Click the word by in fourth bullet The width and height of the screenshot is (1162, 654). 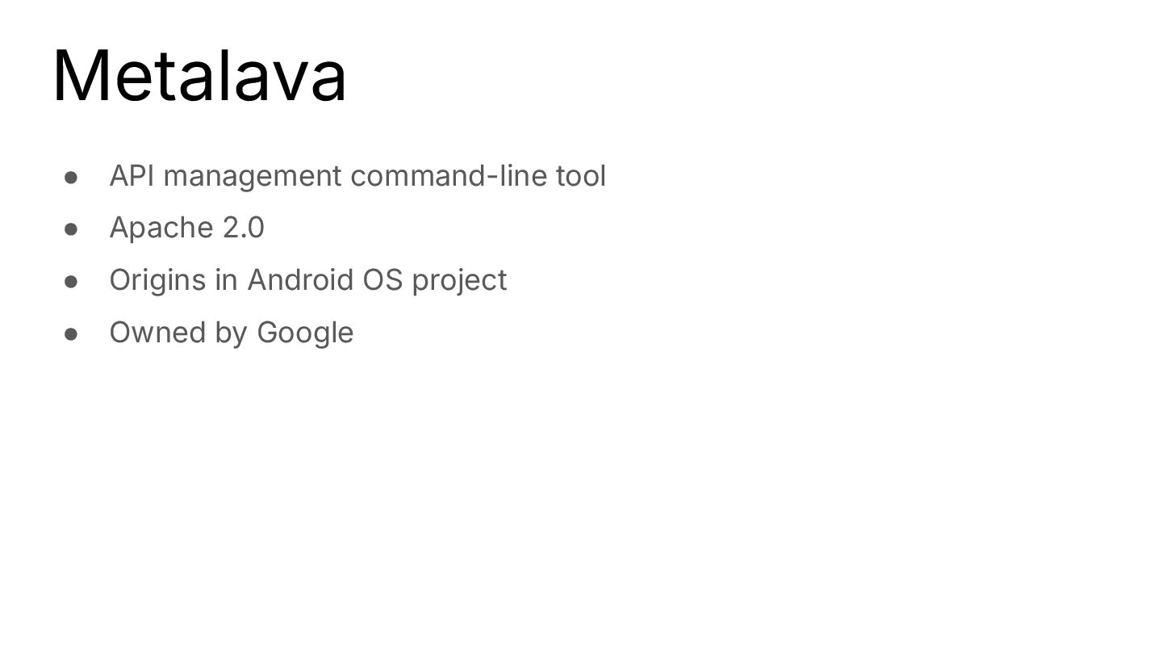click(231, 333)
